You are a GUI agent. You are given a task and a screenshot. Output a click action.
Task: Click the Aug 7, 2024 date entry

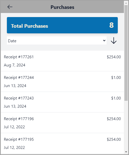[15, 65]
